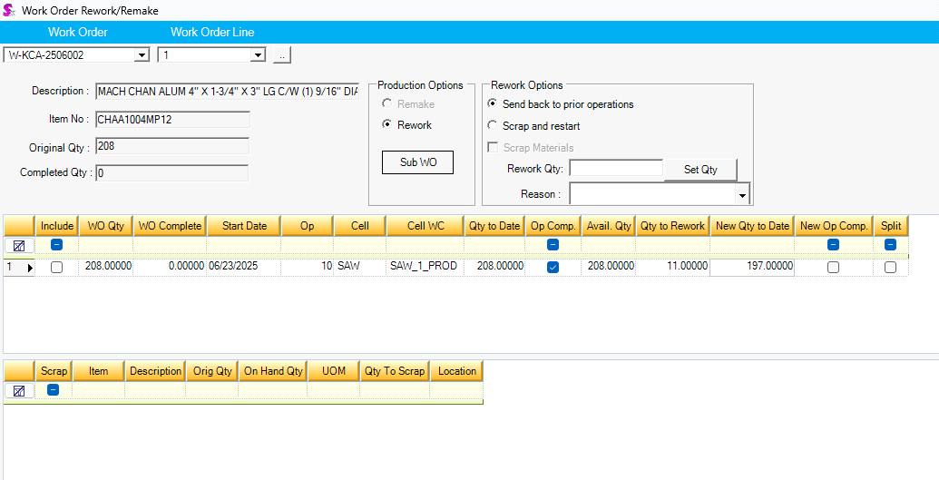Viewport: 939px width, 480px height.
Task: Click the Include column filter minus icon
Action: tap(56, 245)
